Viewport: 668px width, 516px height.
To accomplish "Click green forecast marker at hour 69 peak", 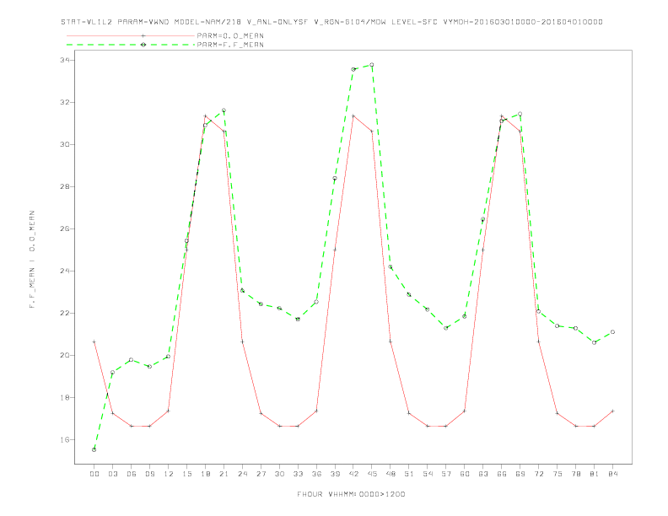I will click(x=520, y=114).
